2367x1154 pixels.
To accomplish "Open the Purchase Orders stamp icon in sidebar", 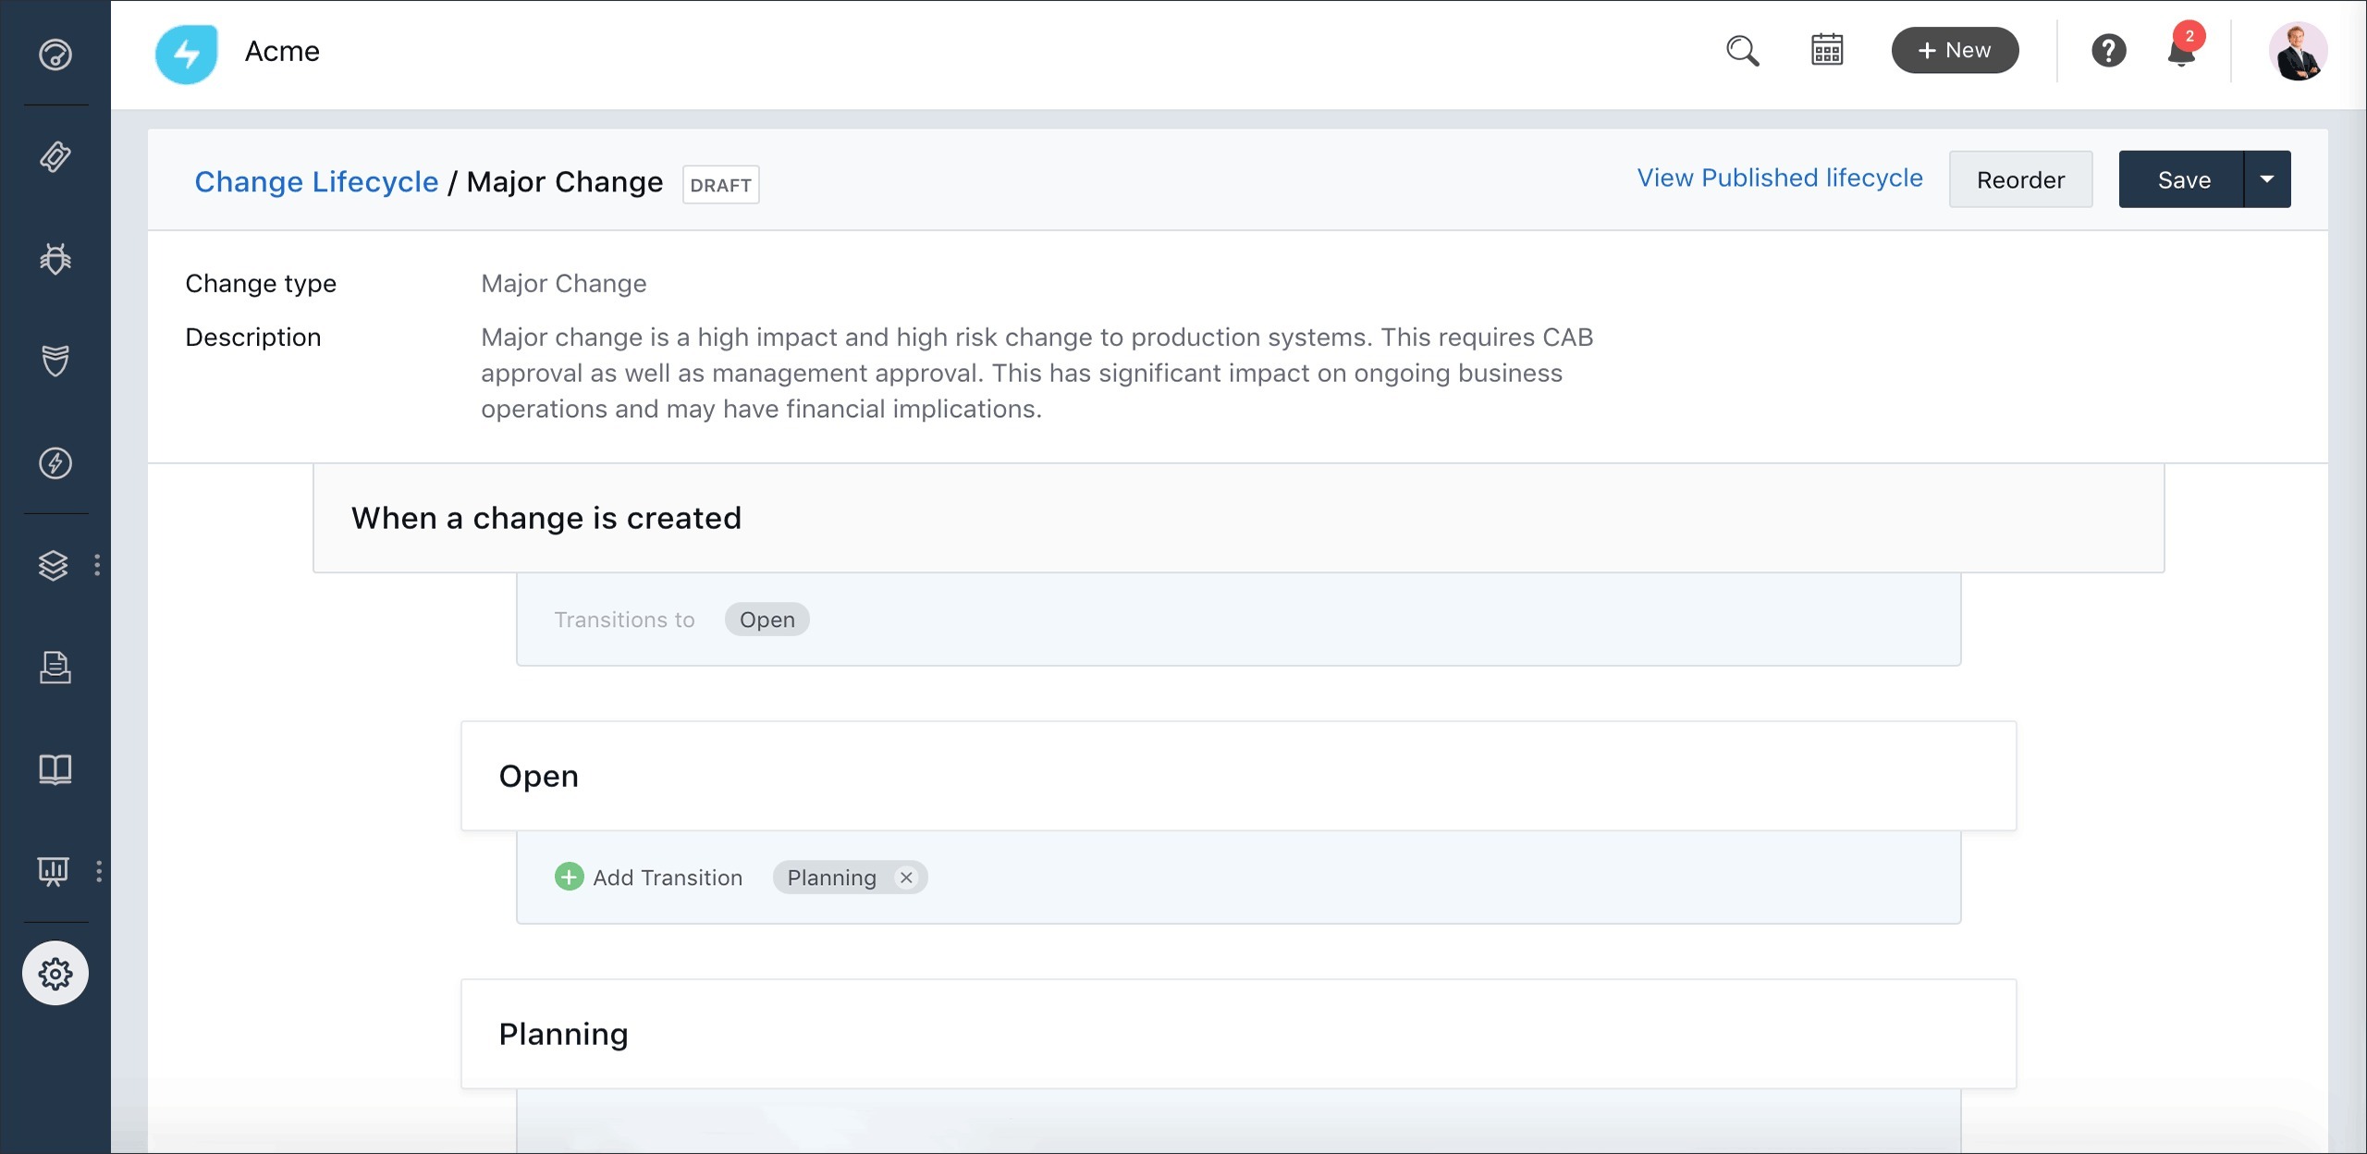I will point(55,667).
